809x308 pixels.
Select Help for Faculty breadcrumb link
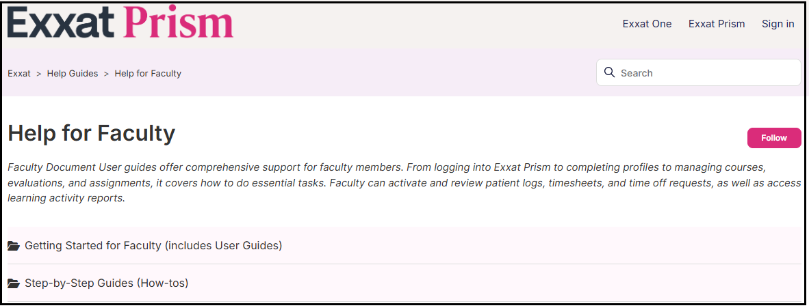click(x=148, y=73)
